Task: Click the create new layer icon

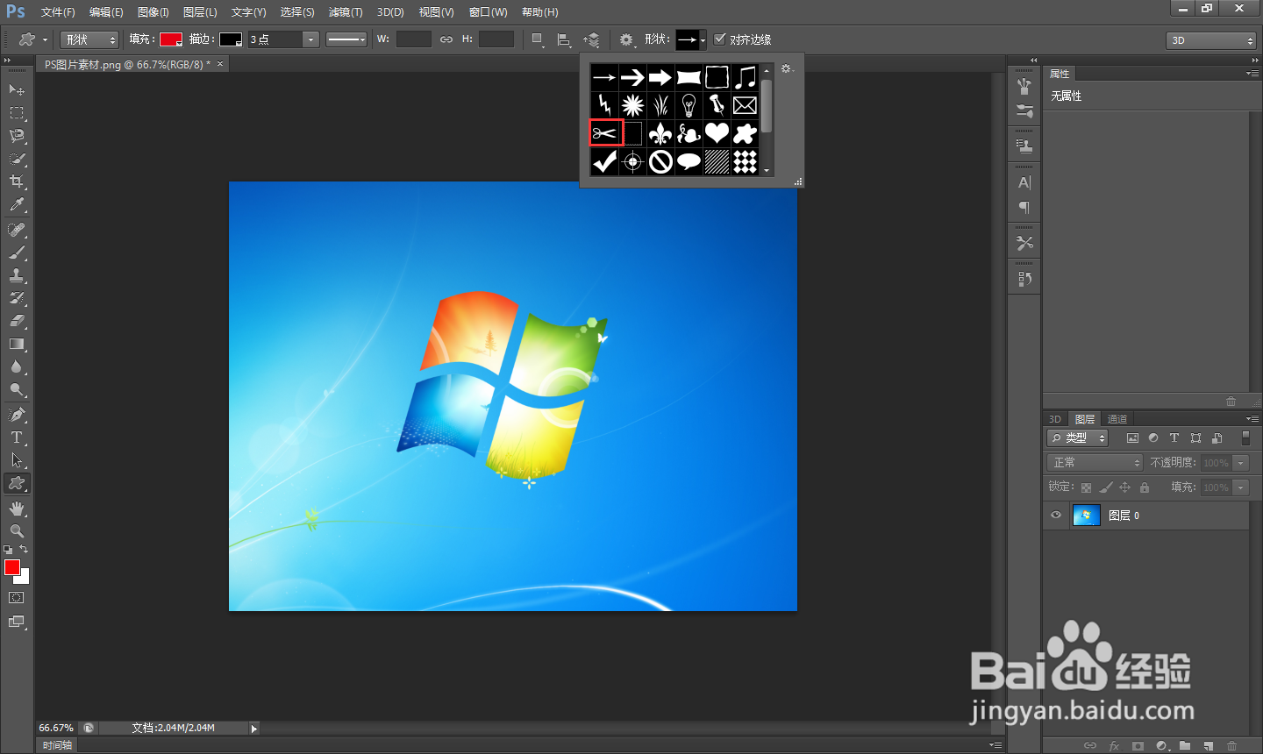Action: point(1208,746)
